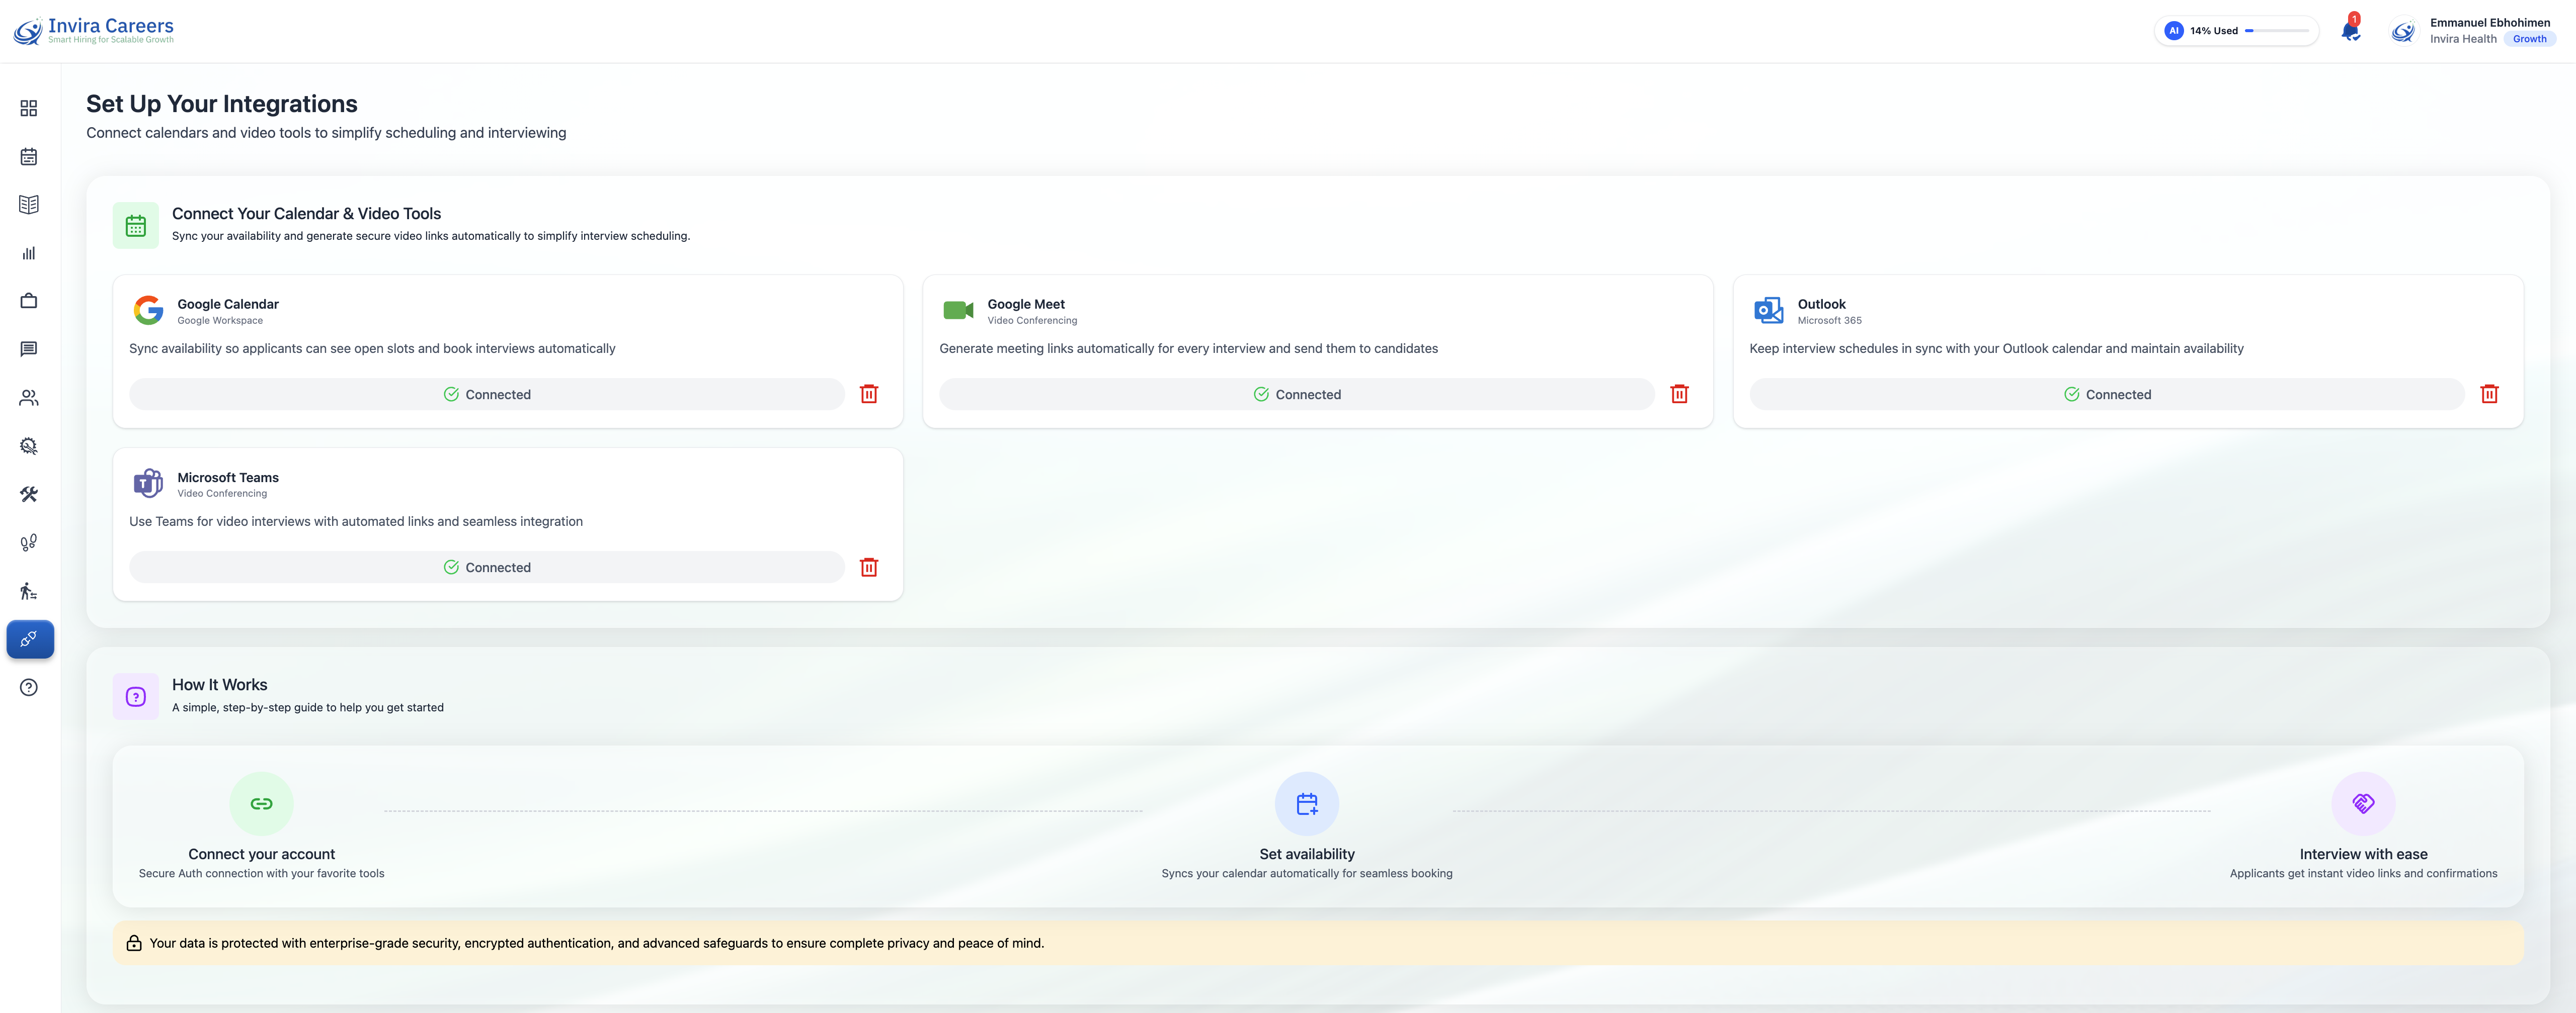Click the Connect your account step label
Screen dimensions: 2576x1013
pos(261,854)
